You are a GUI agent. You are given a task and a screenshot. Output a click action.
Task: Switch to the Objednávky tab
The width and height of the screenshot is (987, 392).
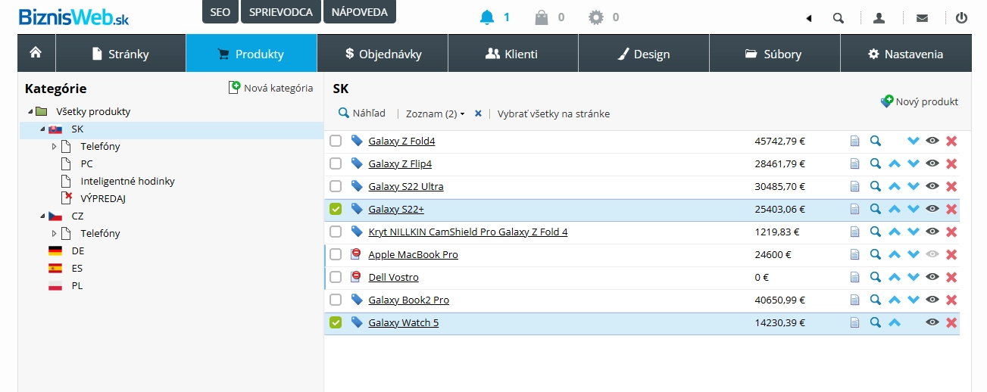coord(383,54)
